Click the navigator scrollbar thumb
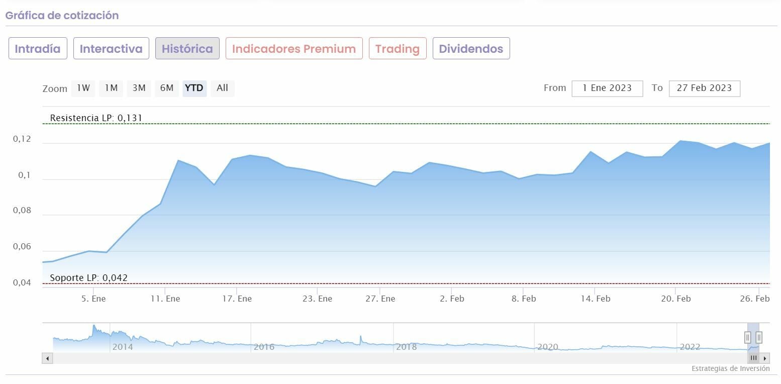 click(753, 358)
